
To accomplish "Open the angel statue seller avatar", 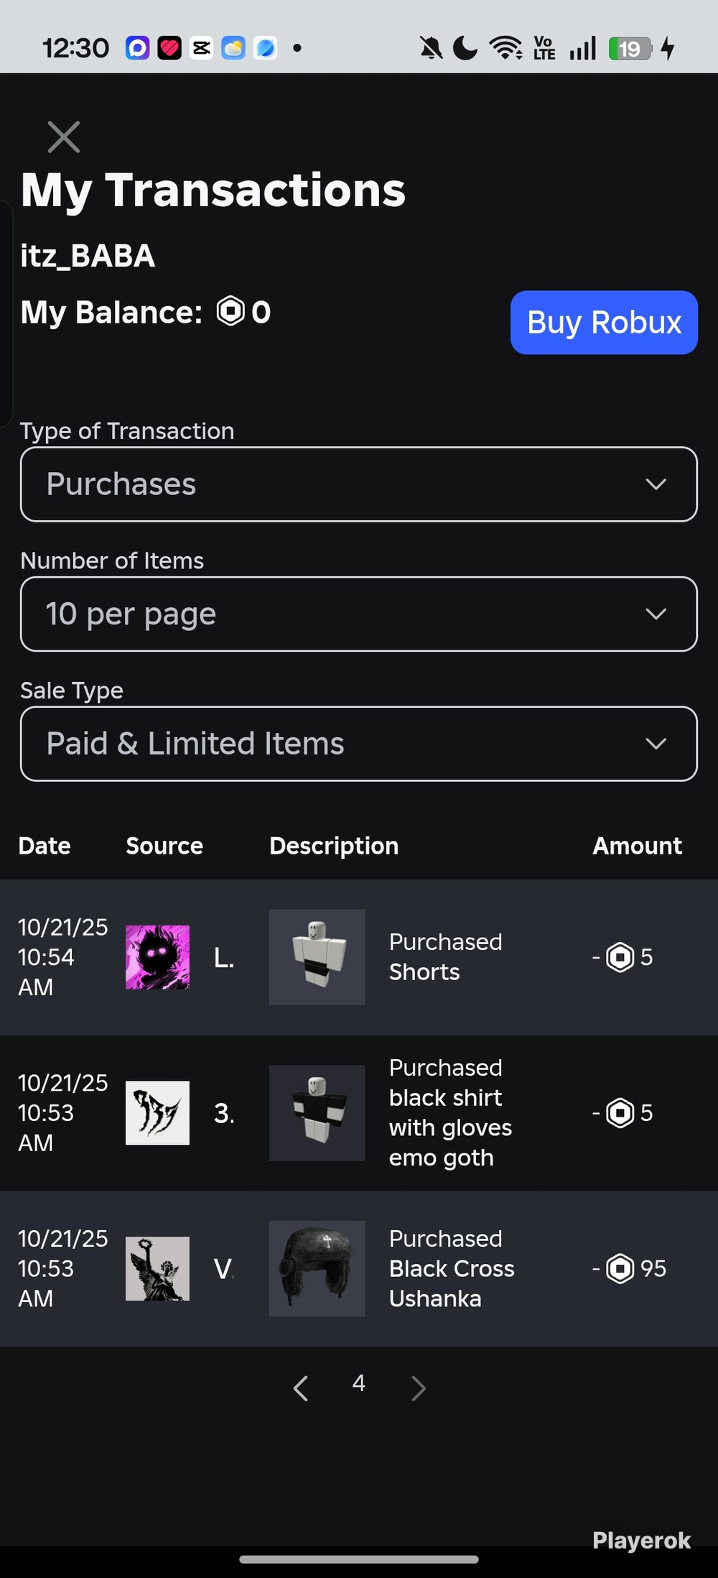I will click(157, 1268).
